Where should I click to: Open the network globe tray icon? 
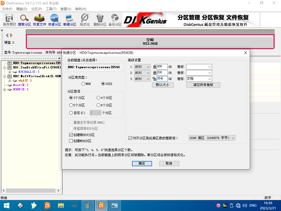pos(238,206)
